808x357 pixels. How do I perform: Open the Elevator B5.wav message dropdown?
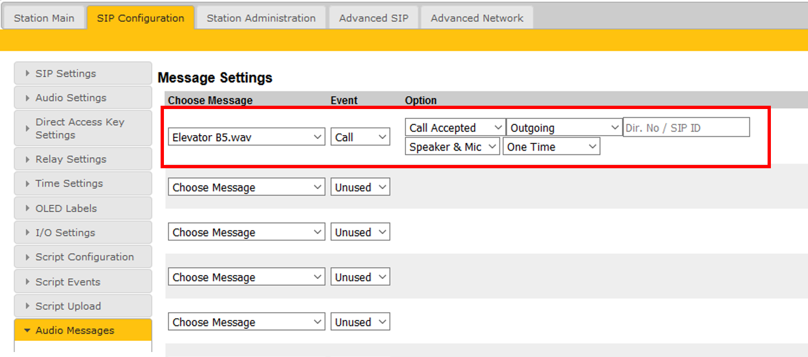pos(246,137)
